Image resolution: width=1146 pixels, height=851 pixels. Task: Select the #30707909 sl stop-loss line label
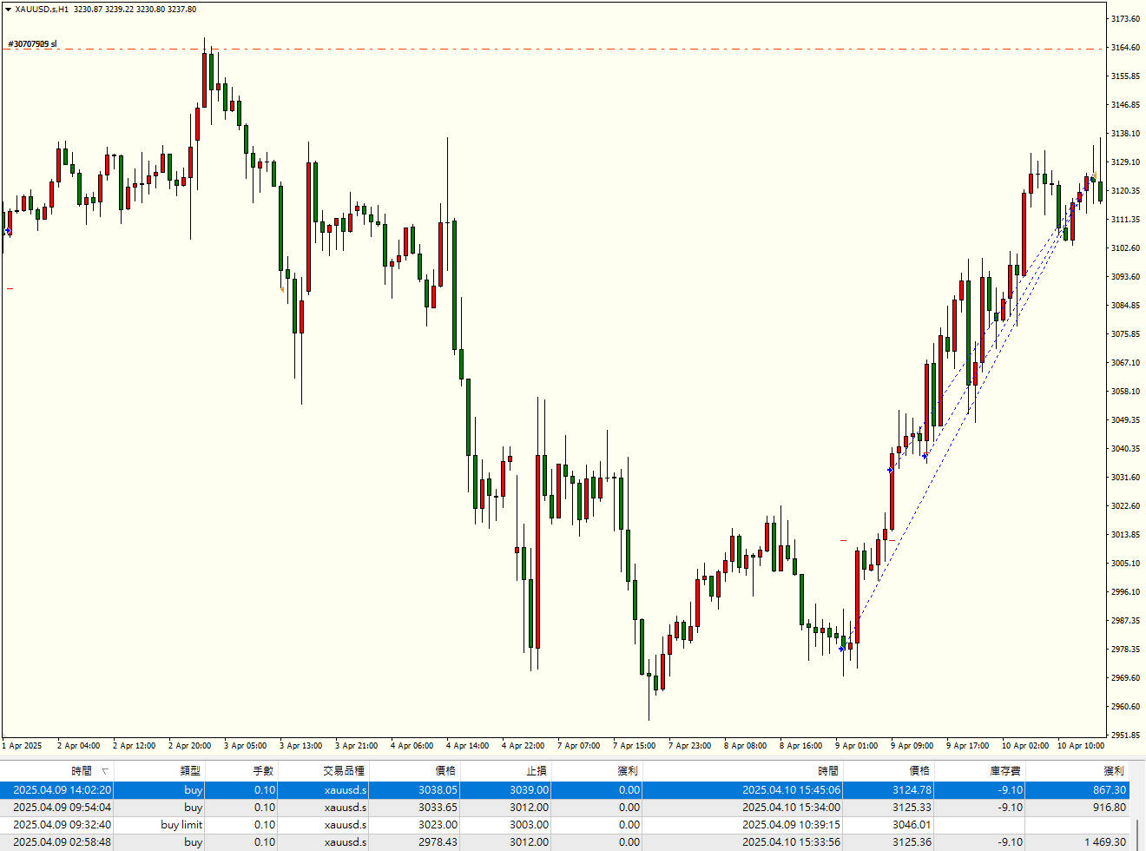pyautogui.click(x=33, y=43)
